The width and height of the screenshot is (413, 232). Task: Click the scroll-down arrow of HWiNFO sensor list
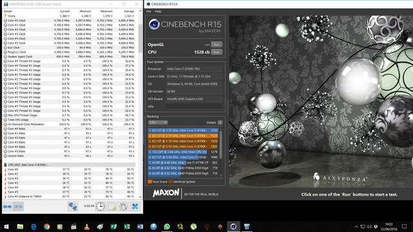coord(140,197)
